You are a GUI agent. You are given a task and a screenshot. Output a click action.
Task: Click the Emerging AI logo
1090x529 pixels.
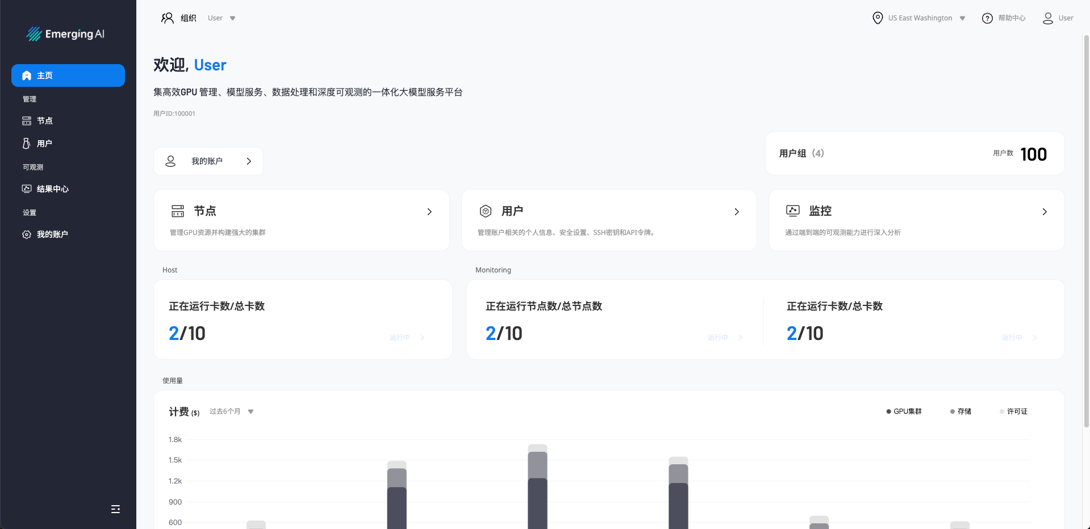coord(65,34)
